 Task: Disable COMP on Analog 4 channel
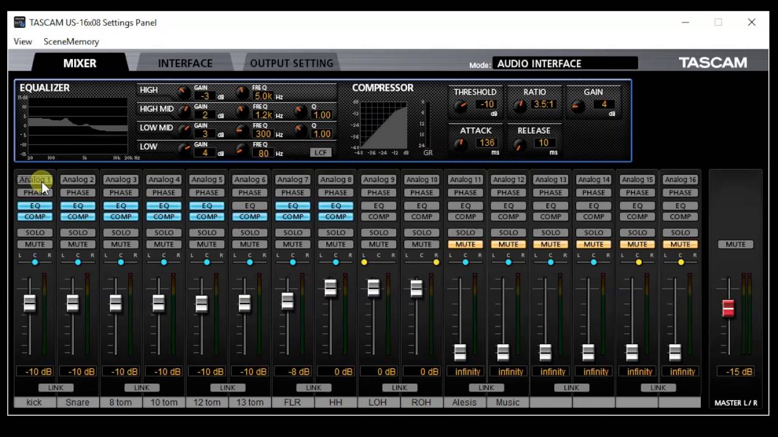coord(164,217)
